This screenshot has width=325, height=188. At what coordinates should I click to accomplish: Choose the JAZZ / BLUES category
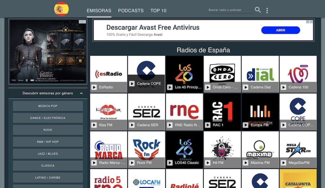tap(48, 154)
